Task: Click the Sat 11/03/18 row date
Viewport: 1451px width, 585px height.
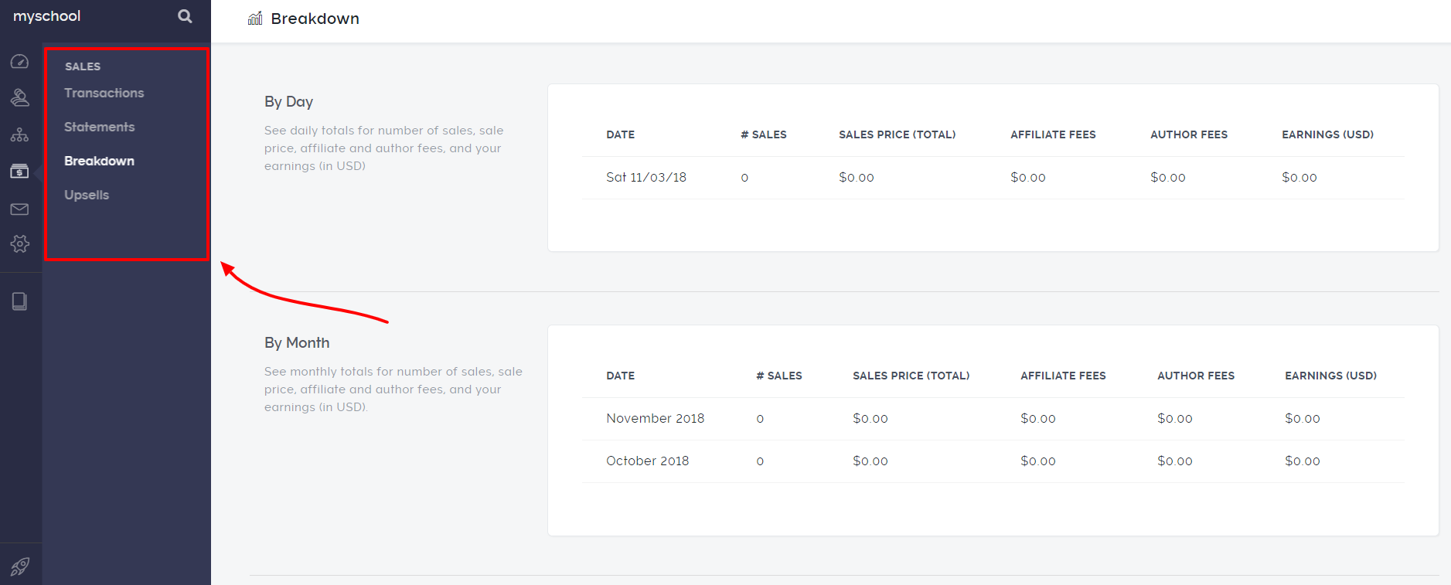Action: [646, 178]
